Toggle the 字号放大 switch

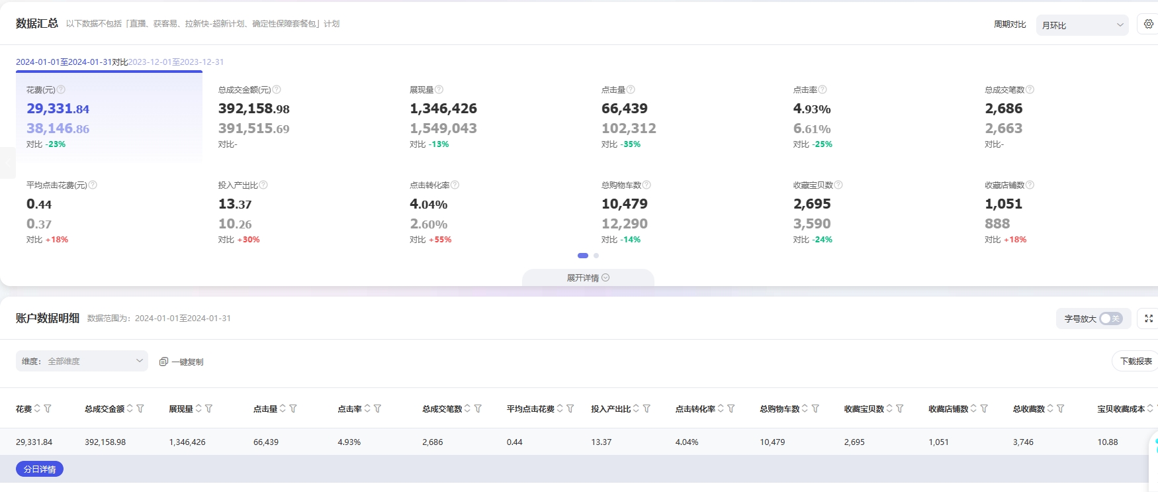[x=1110, y=319]
